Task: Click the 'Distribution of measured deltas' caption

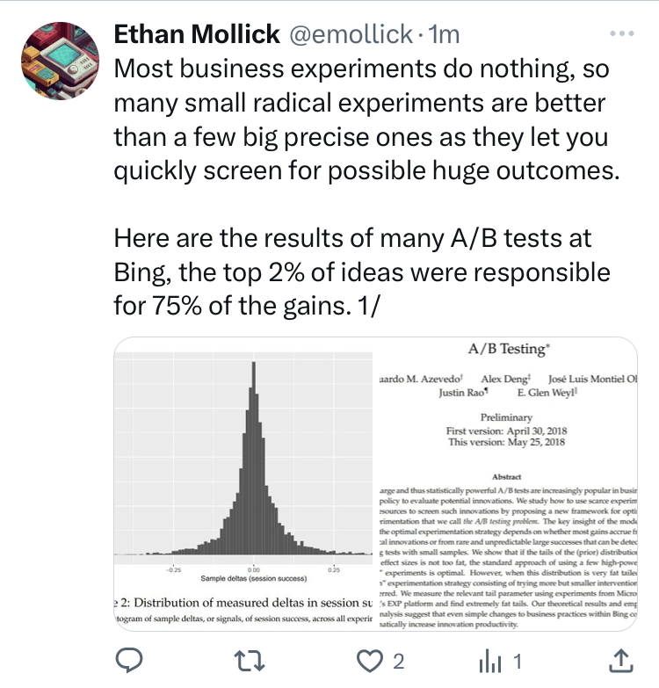Action: point(243,603)
